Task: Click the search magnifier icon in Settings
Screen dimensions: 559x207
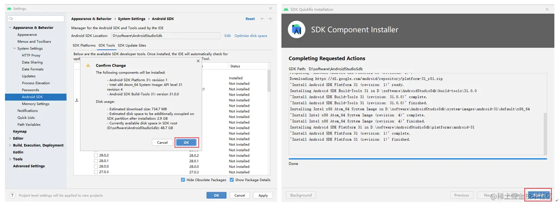Action: tap(11, 19)
